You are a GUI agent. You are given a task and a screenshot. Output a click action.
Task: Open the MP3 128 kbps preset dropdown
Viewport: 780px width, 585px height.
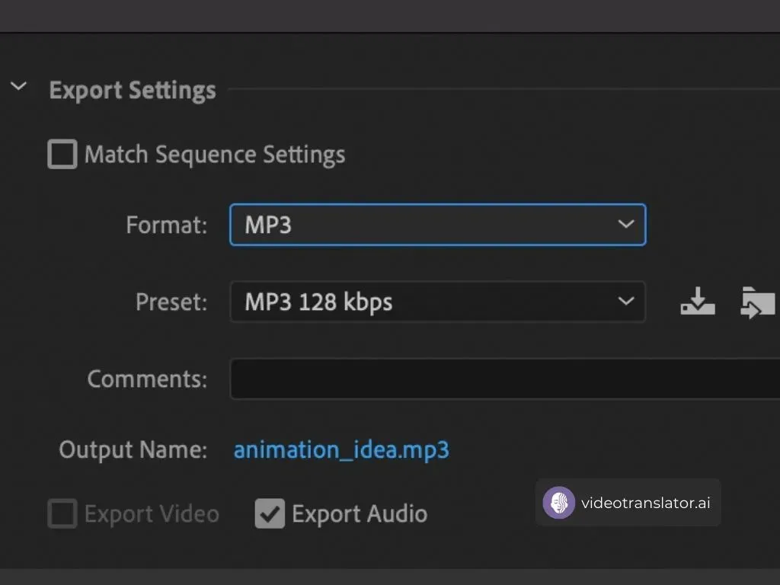click(438, 302)
